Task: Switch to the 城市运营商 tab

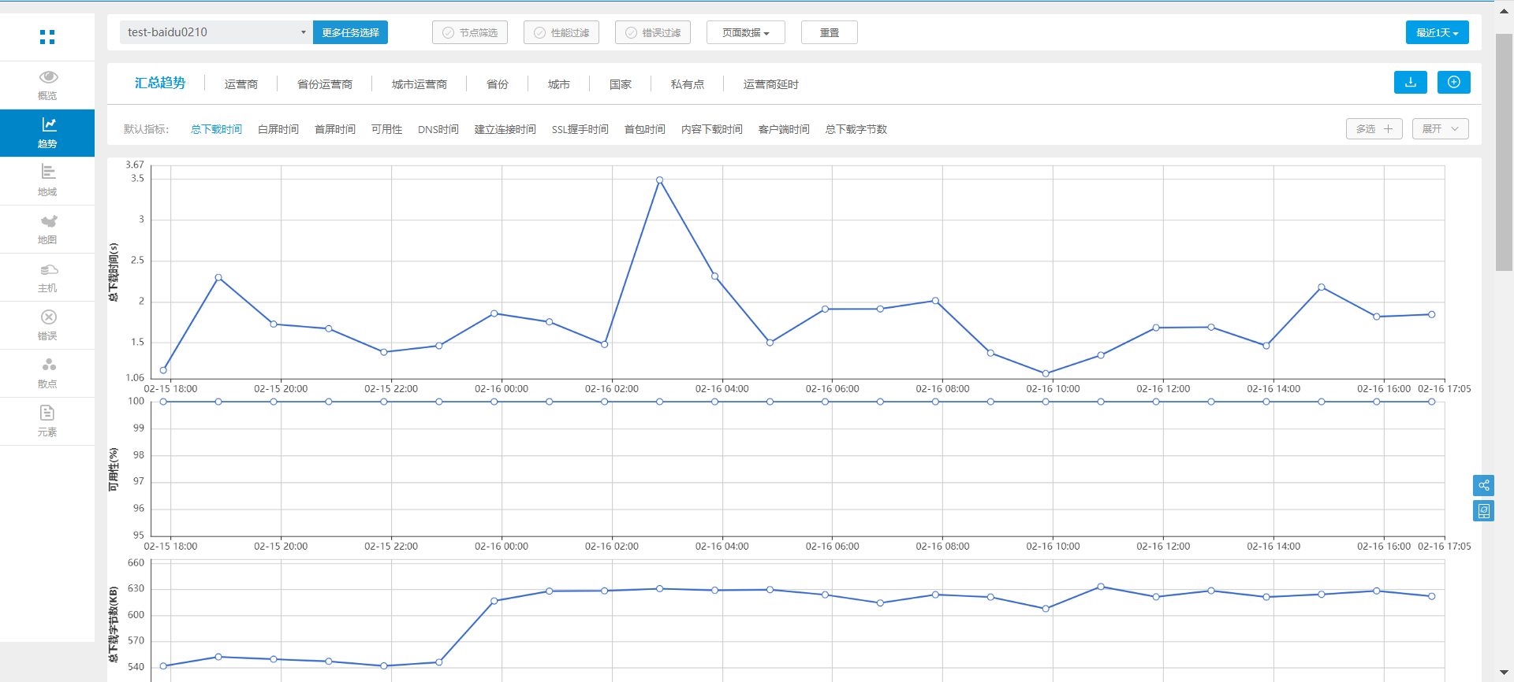Action: [419, 84]
